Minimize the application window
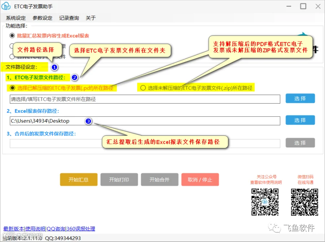 click(289, 6)
